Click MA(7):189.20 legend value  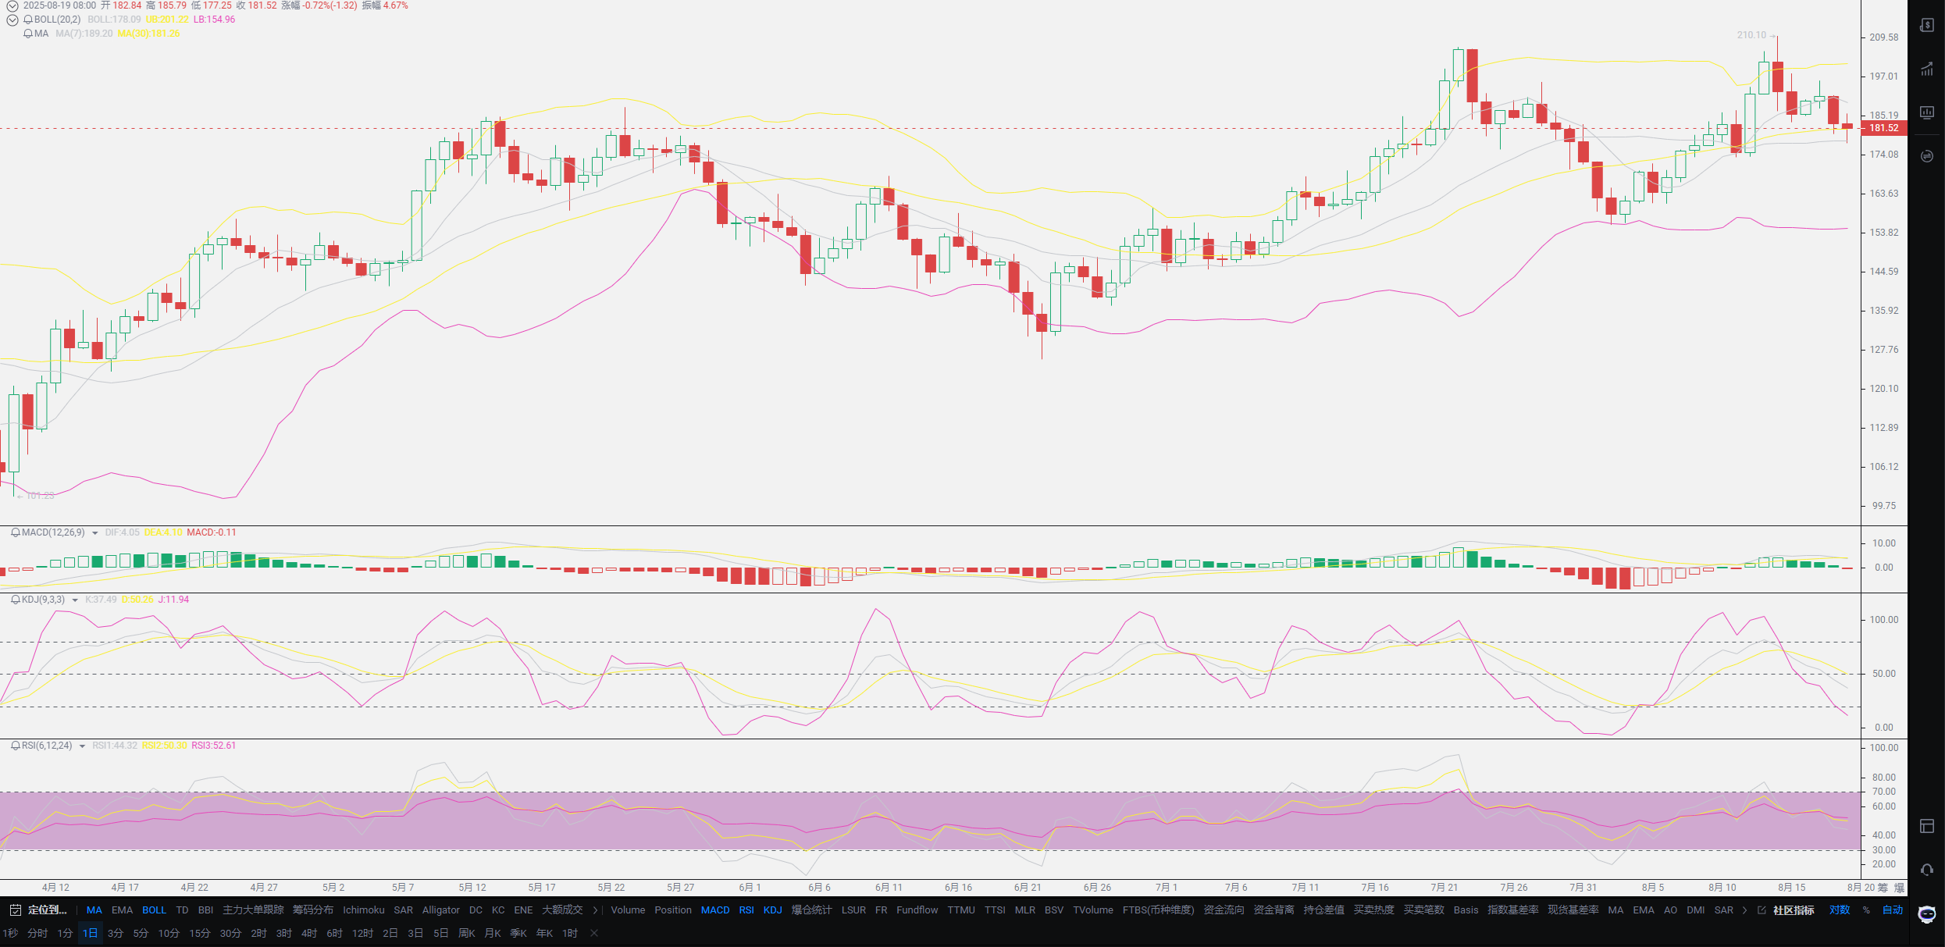(84, 34)
